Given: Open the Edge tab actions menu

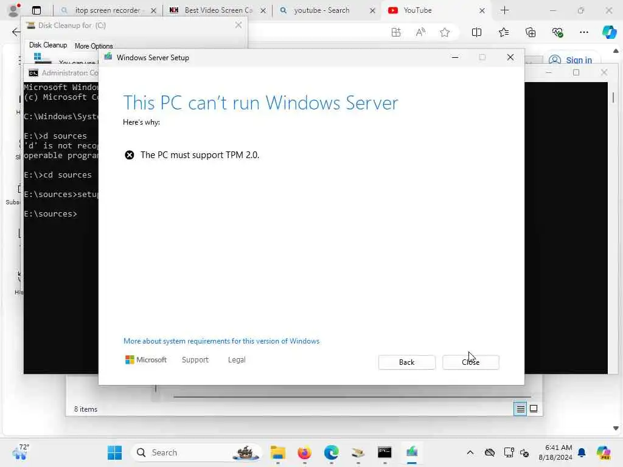Looking at the screenshot, I should pyautogui.click(x=36, y=10).
